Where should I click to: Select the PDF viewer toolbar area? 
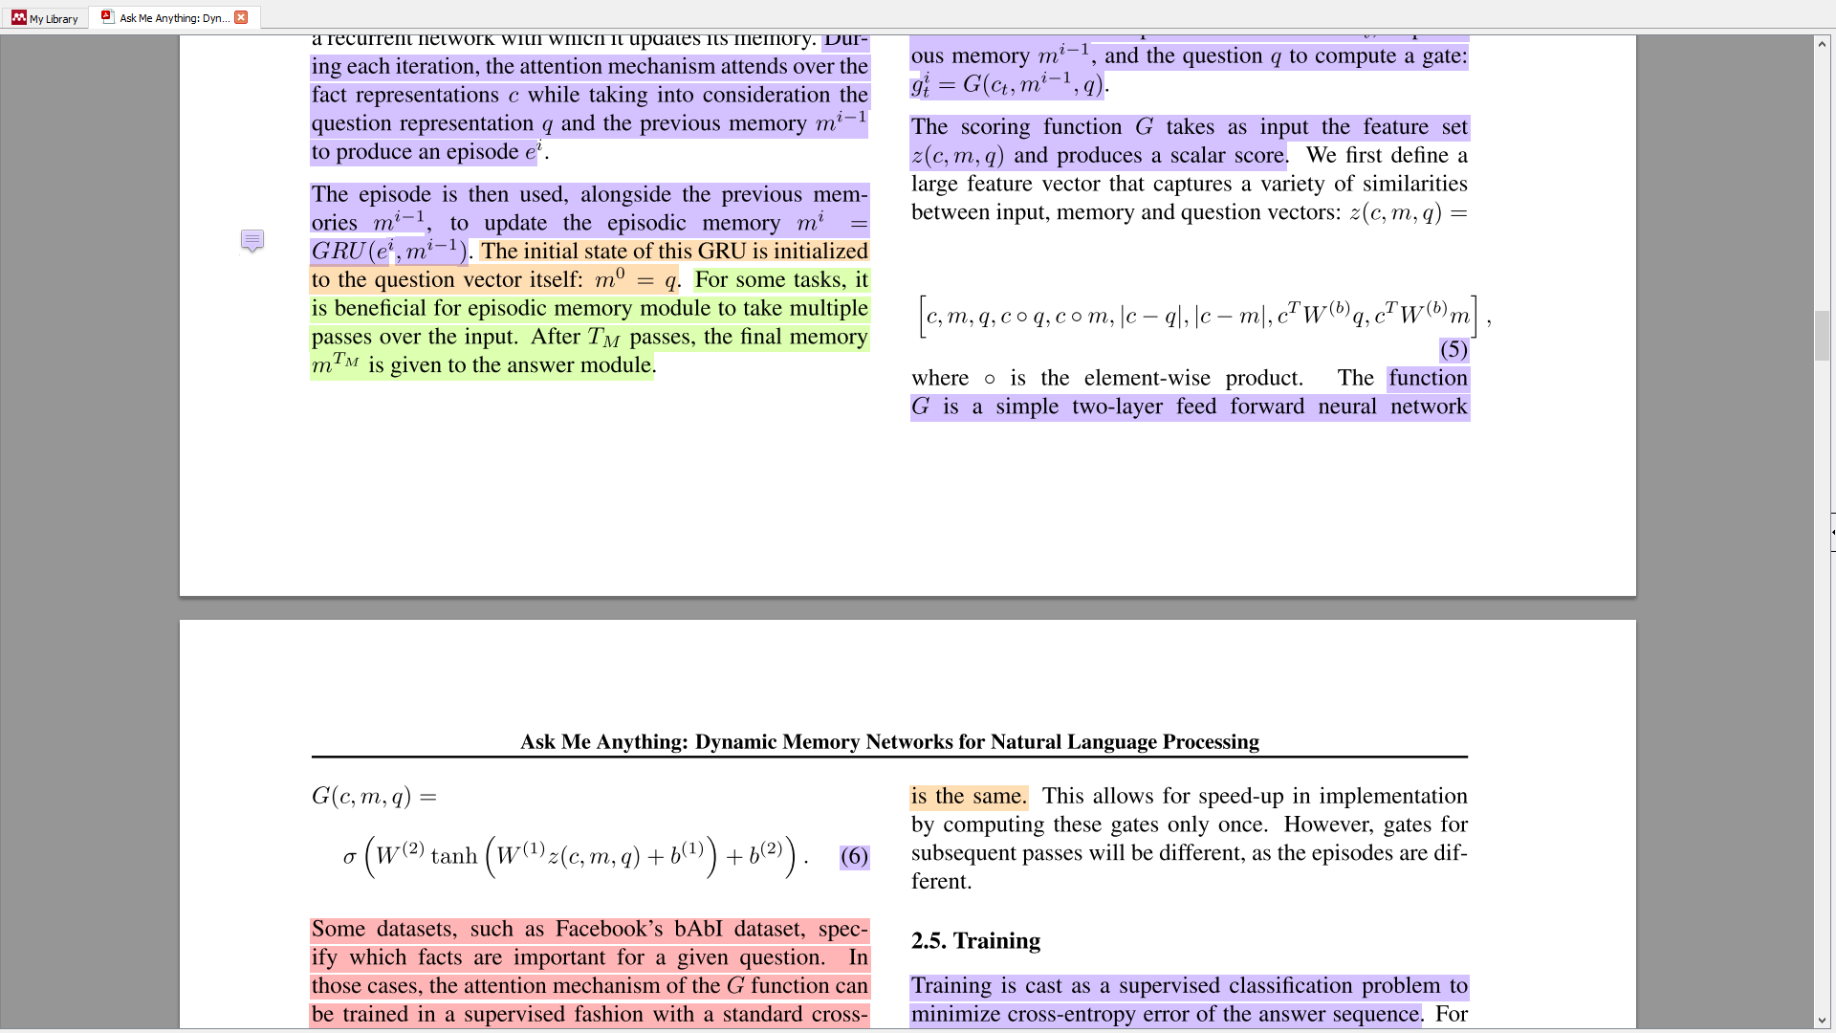pyautogui.click(x=918, y=16)
